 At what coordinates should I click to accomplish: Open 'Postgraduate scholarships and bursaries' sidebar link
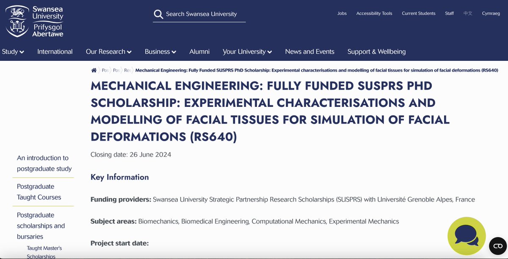pyautogui.click(x=41, y=226)
